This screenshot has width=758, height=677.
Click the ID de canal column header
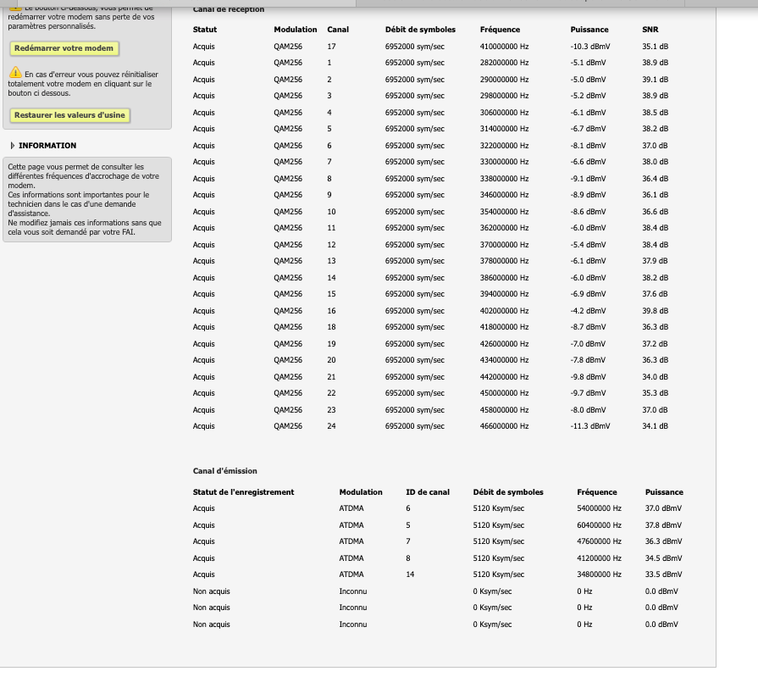coord(428,492)
